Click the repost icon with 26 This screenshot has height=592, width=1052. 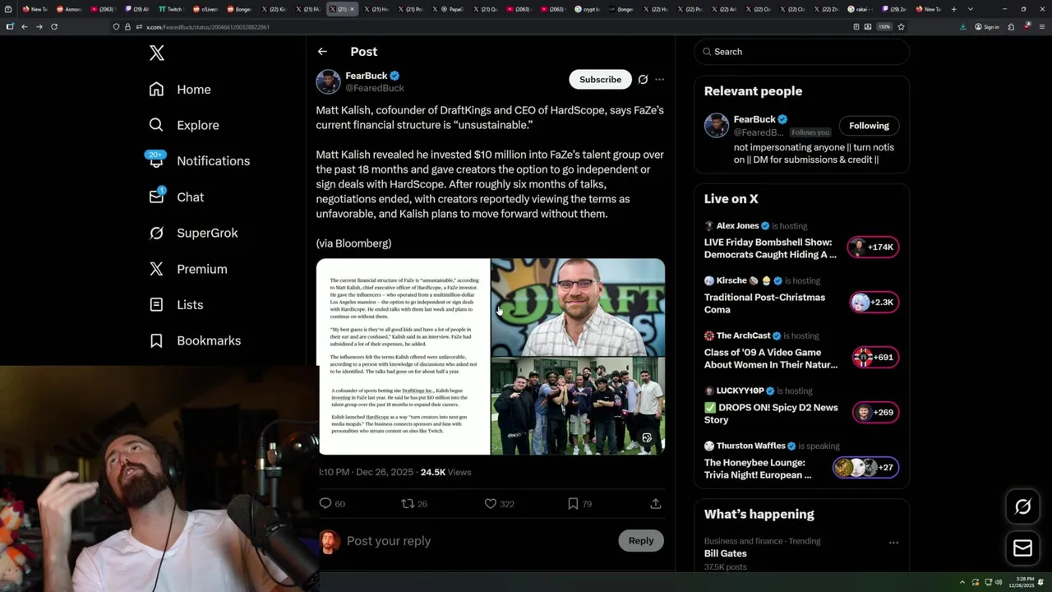pos(408,503)
